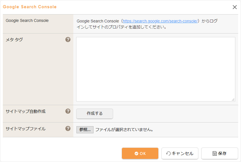This screenshot has width=241, height=162.
Task: Click the question mark next to サイトマップファイル
Action: (68, 128)
